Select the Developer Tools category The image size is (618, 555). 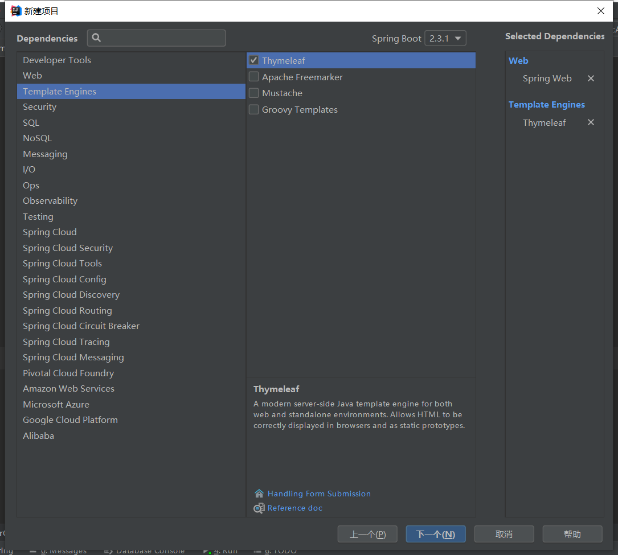[x=57, y=60]
